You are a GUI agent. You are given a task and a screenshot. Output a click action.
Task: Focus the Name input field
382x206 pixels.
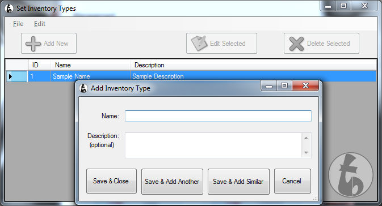click(218, 116)
